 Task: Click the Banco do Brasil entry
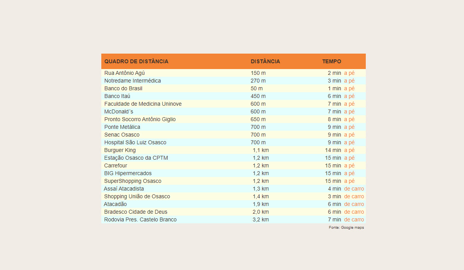pyautogui.click(x=123, y=88)
